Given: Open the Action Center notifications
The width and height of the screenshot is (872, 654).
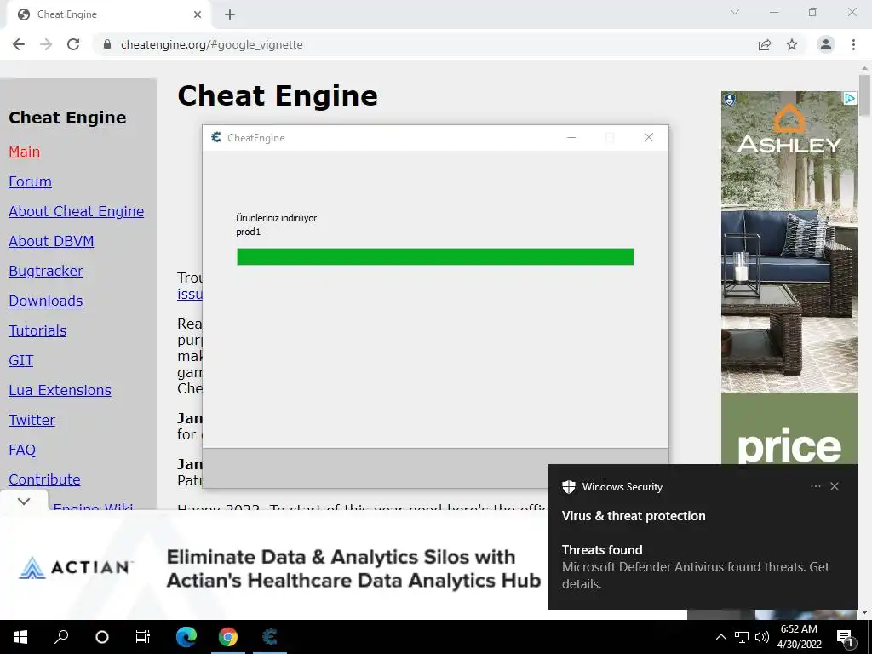Looking at the screenshot, I should (x=846, y=637).
